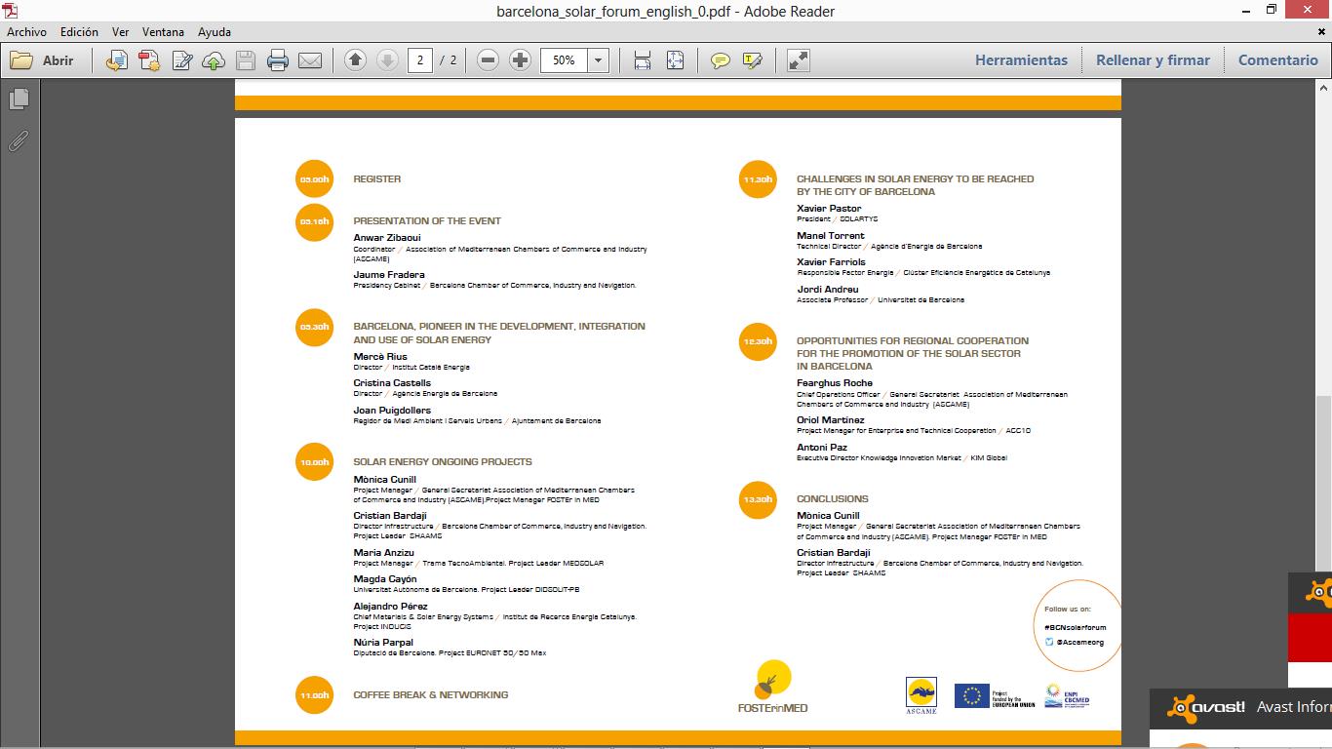Click the name Anwar Zibaoui

click(387, 238)
